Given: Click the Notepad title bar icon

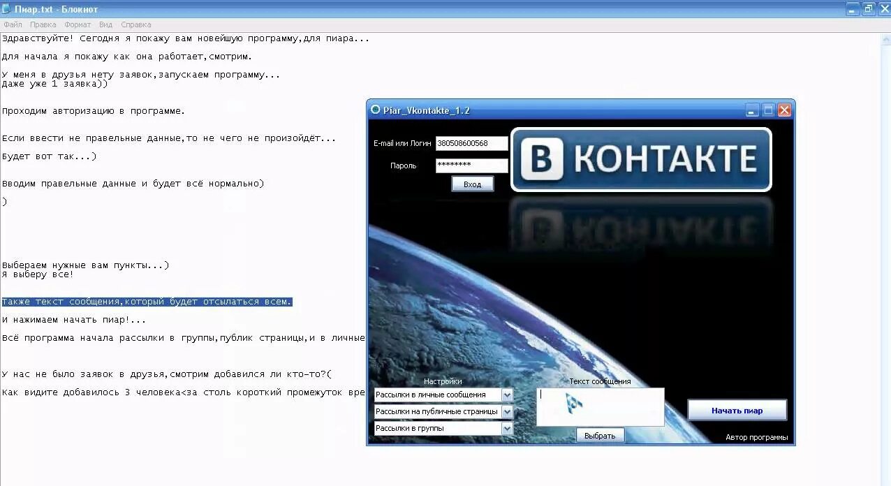Looking at the screenshot, I should tap(7, 9).
